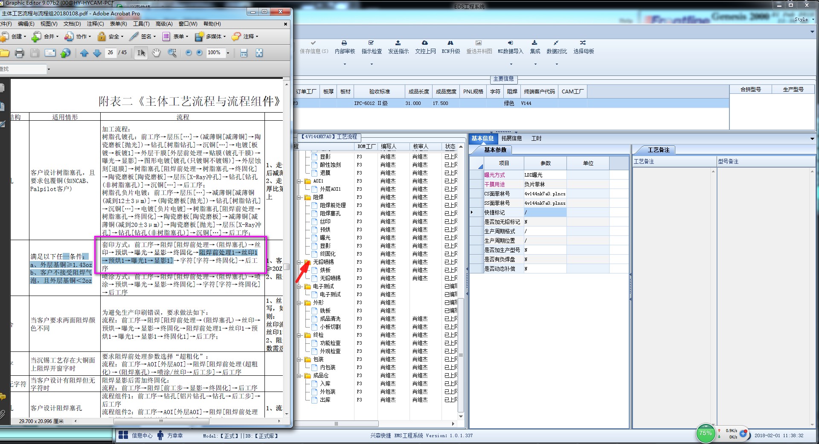Image resolution: width=819 pixels, height=444 pixels.
Task: Click the Style dropdown in Genesis window
Action: pyautogui.click(x=804, y=20)
